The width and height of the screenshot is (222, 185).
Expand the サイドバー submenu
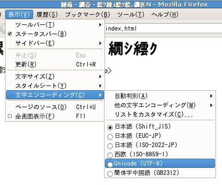point(55,43)
